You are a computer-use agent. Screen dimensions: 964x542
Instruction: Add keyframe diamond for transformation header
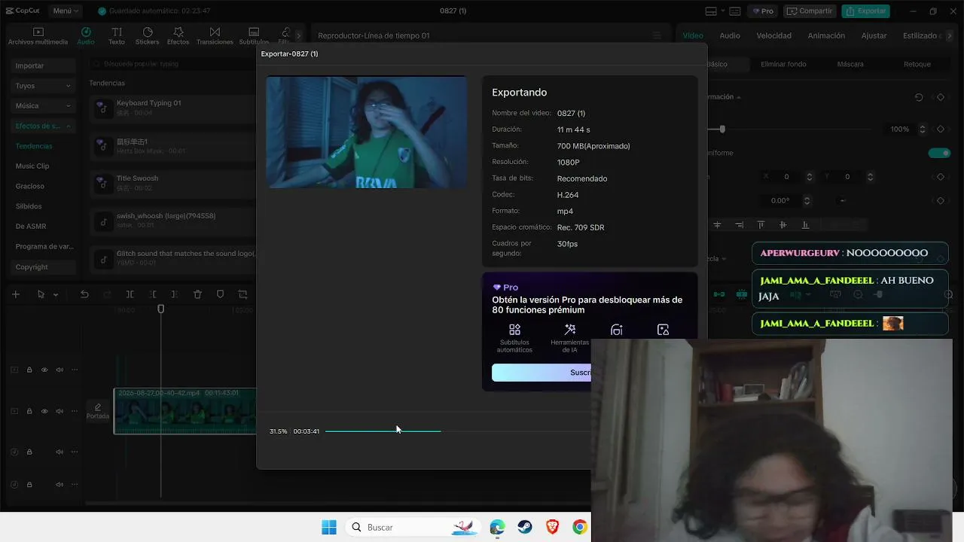(x=941, y=97)
